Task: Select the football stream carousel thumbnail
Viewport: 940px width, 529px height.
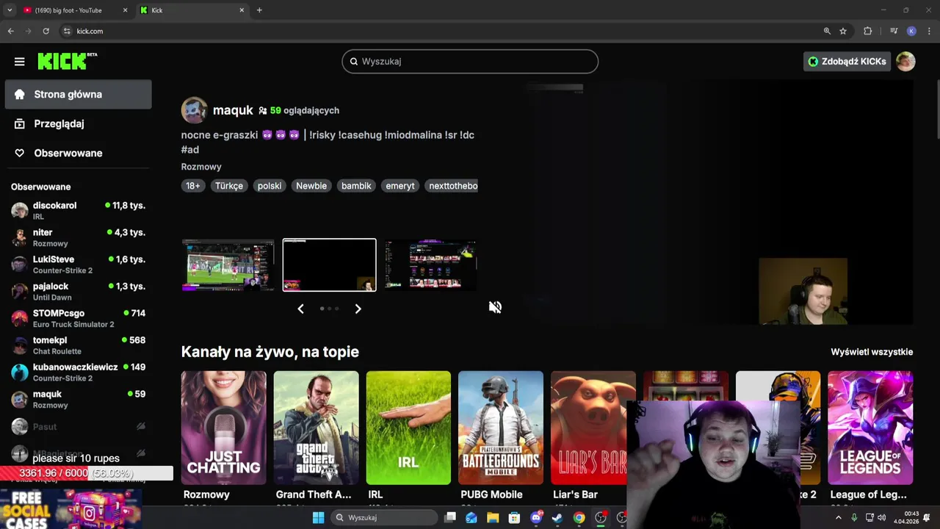Action: pyautogui.click(x=228, y=265)
